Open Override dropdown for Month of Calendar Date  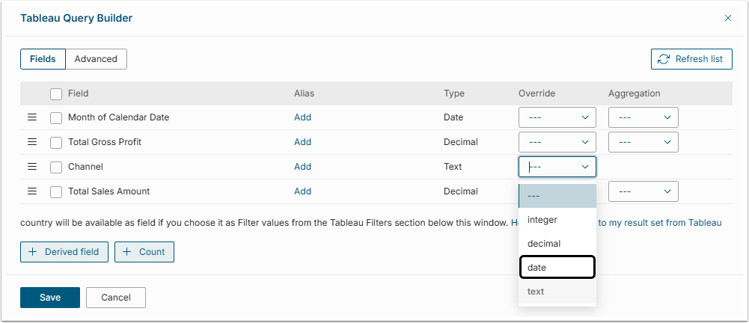[557, 117]
